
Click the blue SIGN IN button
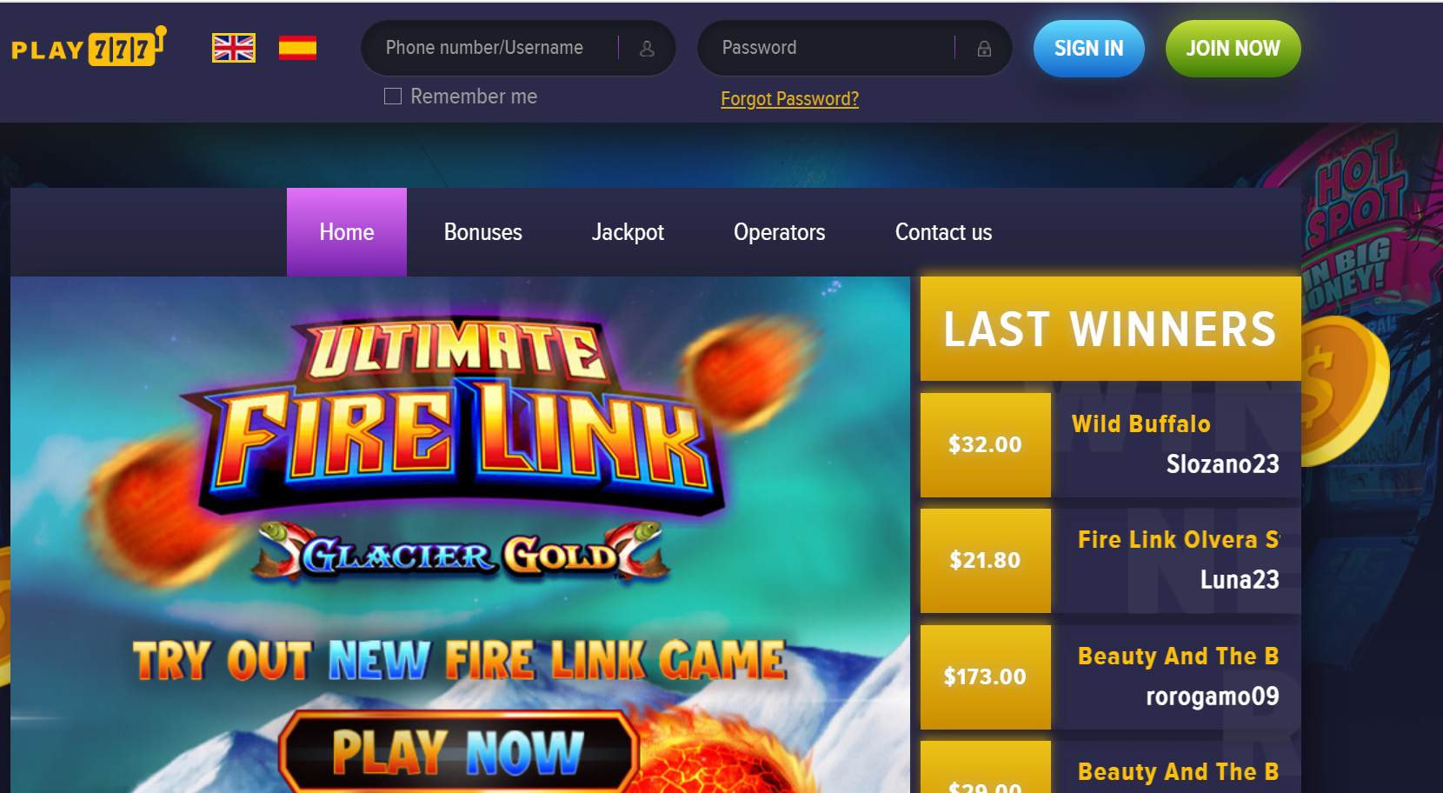coord(1089,49)
